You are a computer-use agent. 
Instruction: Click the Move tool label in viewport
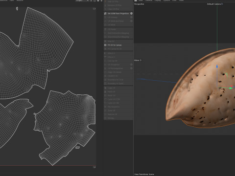pyautogui.click(x=137, y=60)
